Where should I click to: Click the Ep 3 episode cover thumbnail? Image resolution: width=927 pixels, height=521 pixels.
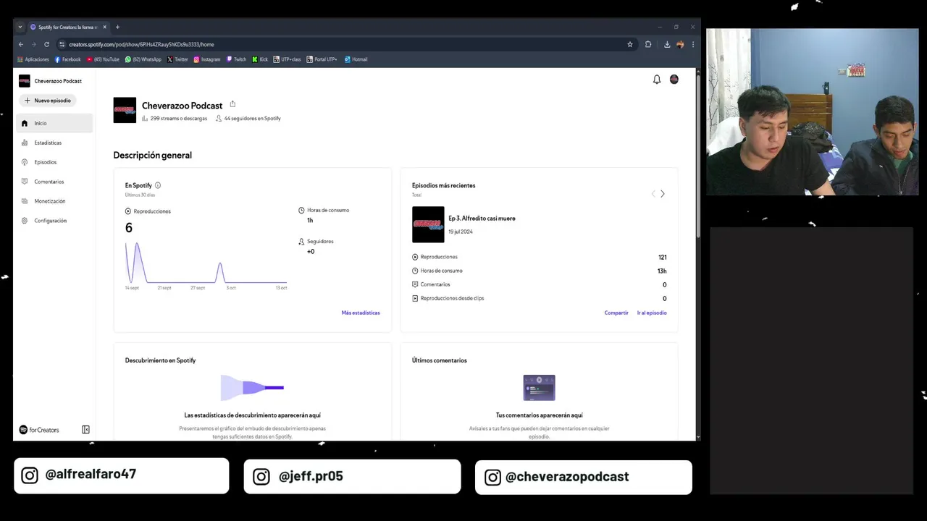coord(428,224)
